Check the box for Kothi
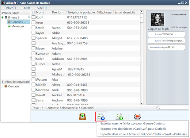Screen dimensions: 190x138 33,17
